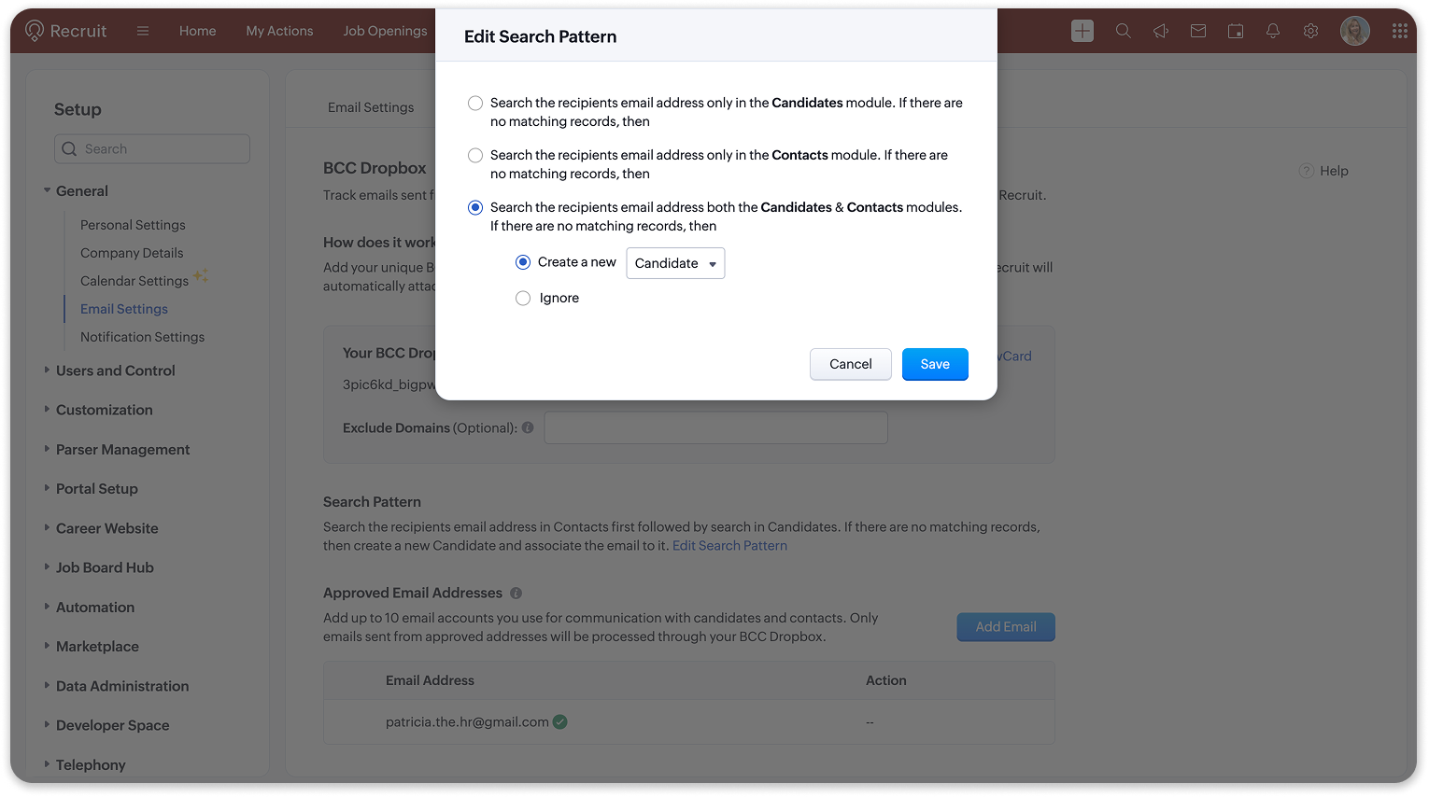Go to the Home tab
1429x797 pixels.
[x=197, y=31]
